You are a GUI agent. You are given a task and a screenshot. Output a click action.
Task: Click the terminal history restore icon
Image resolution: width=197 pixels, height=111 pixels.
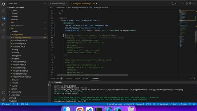pos(49,85)
